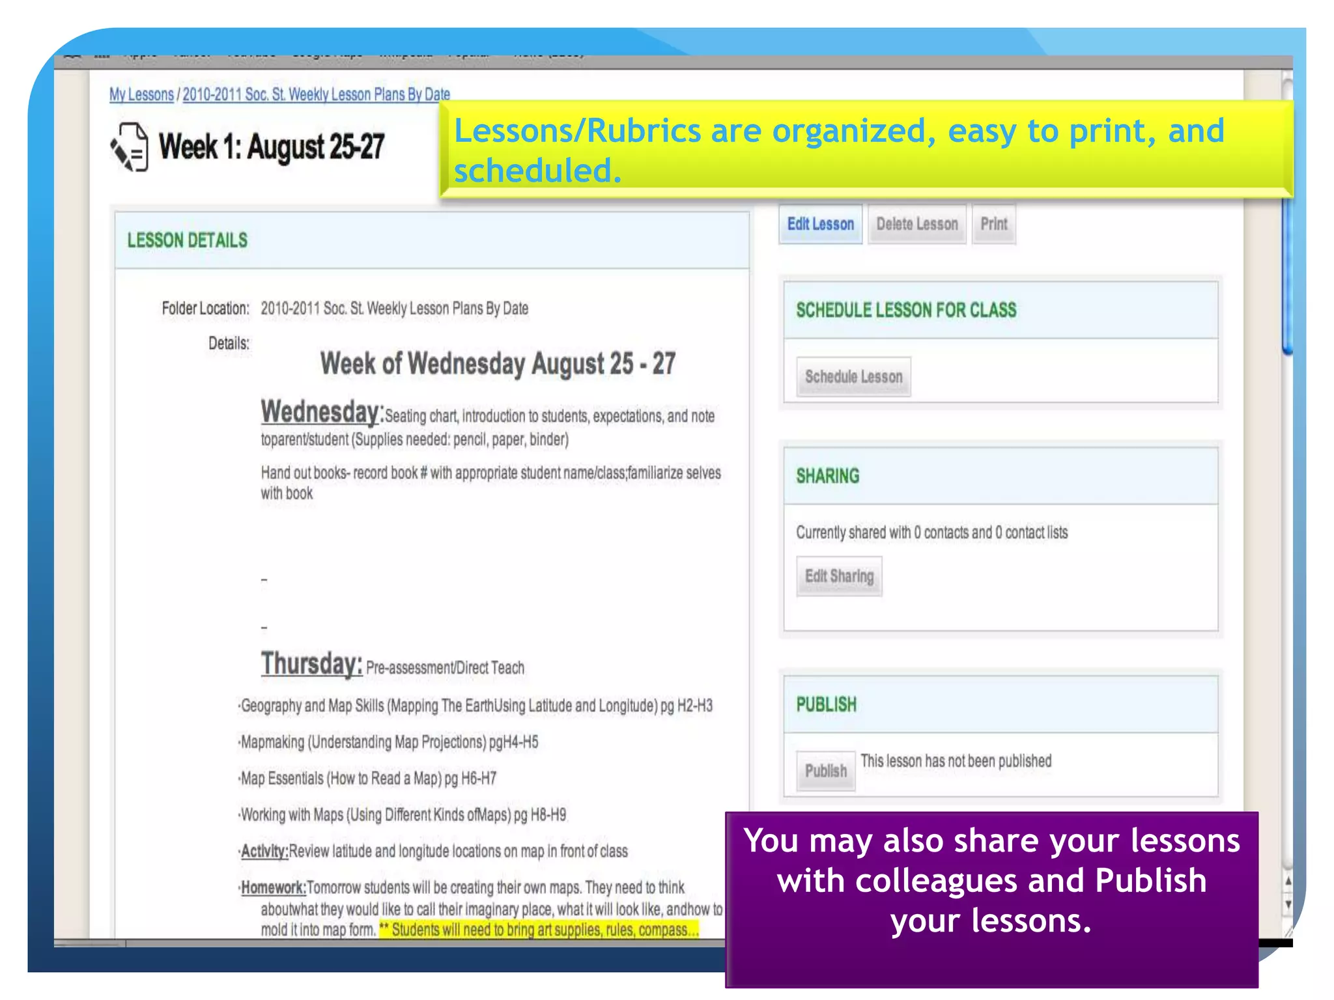Open 2010-2011 Soc. St. Weekly Lesson Plans breadcrumb
This screenshot has width=1334, height=1000.
316,94
